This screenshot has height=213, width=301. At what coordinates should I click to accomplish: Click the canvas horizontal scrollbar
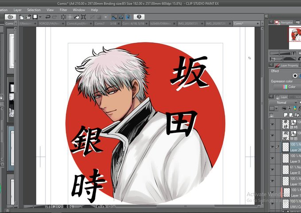pyautogui.click(x=185, y=206)
